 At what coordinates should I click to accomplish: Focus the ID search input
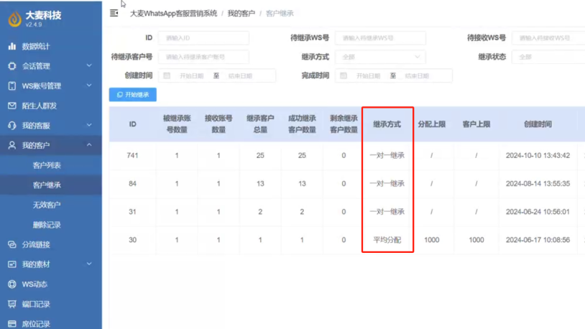[x=203, y=38]
